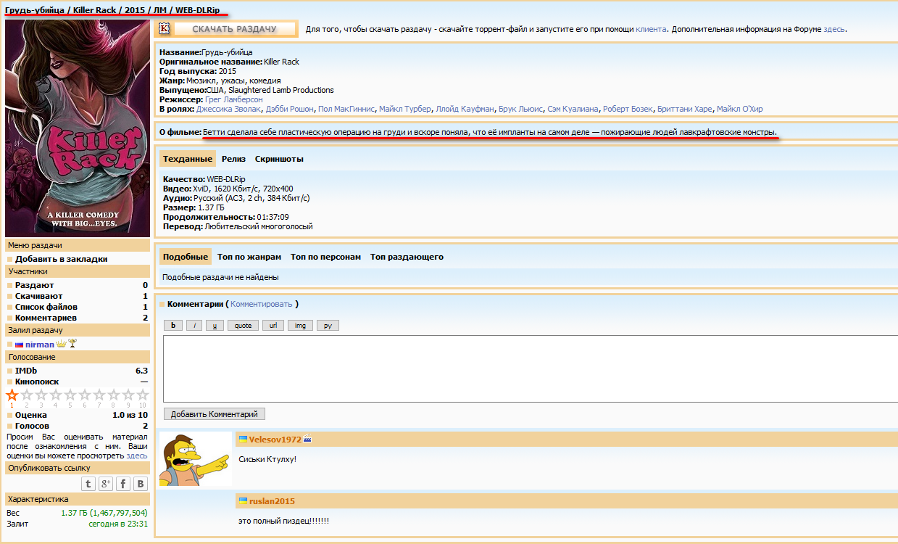Click the cocktail glass icon beside nirman

[x=72, y=344]
